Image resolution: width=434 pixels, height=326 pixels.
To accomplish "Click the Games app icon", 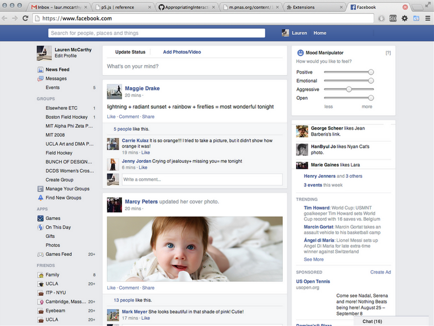I will [x=40, y=218].
